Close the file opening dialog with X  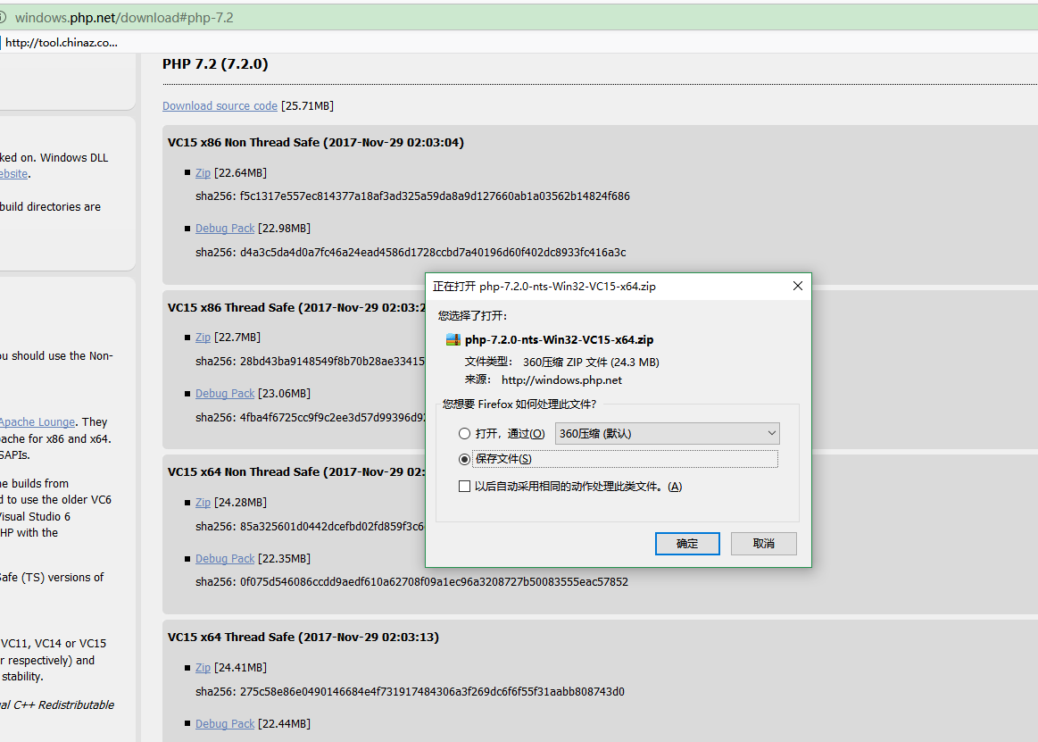798,286
